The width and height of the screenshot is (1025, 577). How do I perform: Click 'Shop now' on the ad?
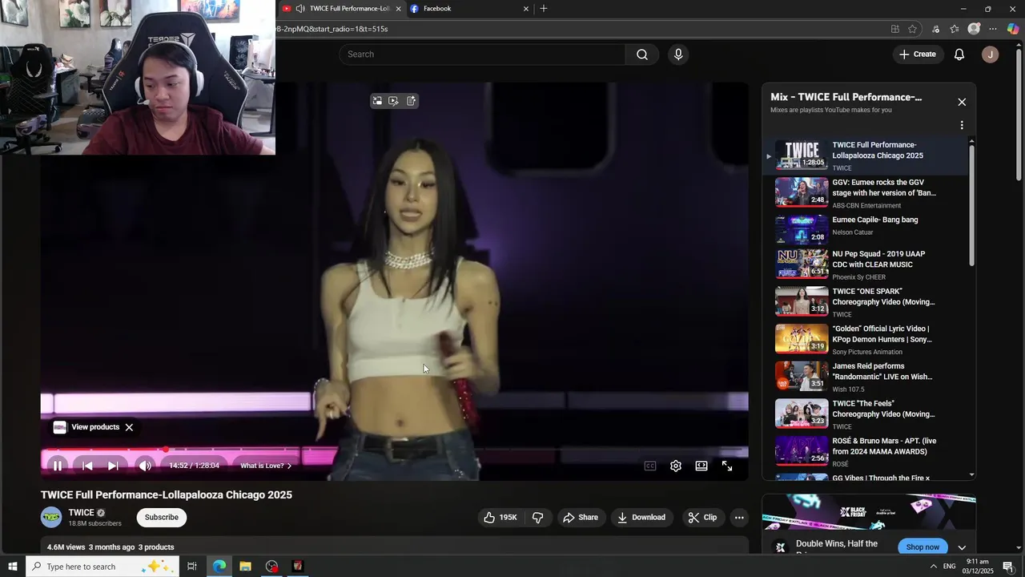pyautogui.click(x=922, y=547)
